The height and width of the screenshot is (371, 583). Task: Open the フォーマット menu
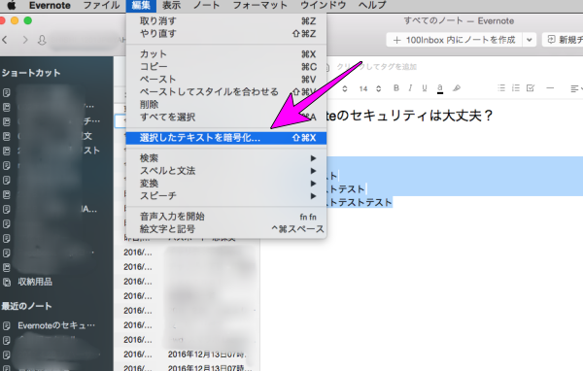coord(259,5)
